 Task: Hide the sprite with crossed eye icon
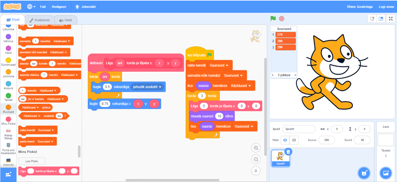click(294, 140)
